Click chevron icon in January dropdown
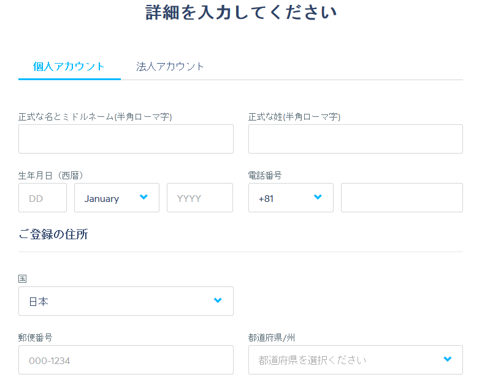 (143, 197)
